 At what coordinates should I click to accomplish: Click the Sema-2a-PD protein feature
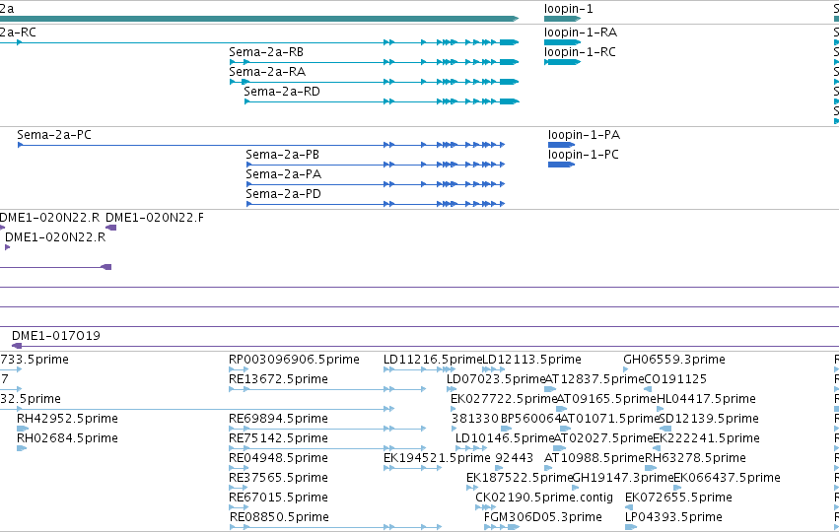(x=284, y=194)
